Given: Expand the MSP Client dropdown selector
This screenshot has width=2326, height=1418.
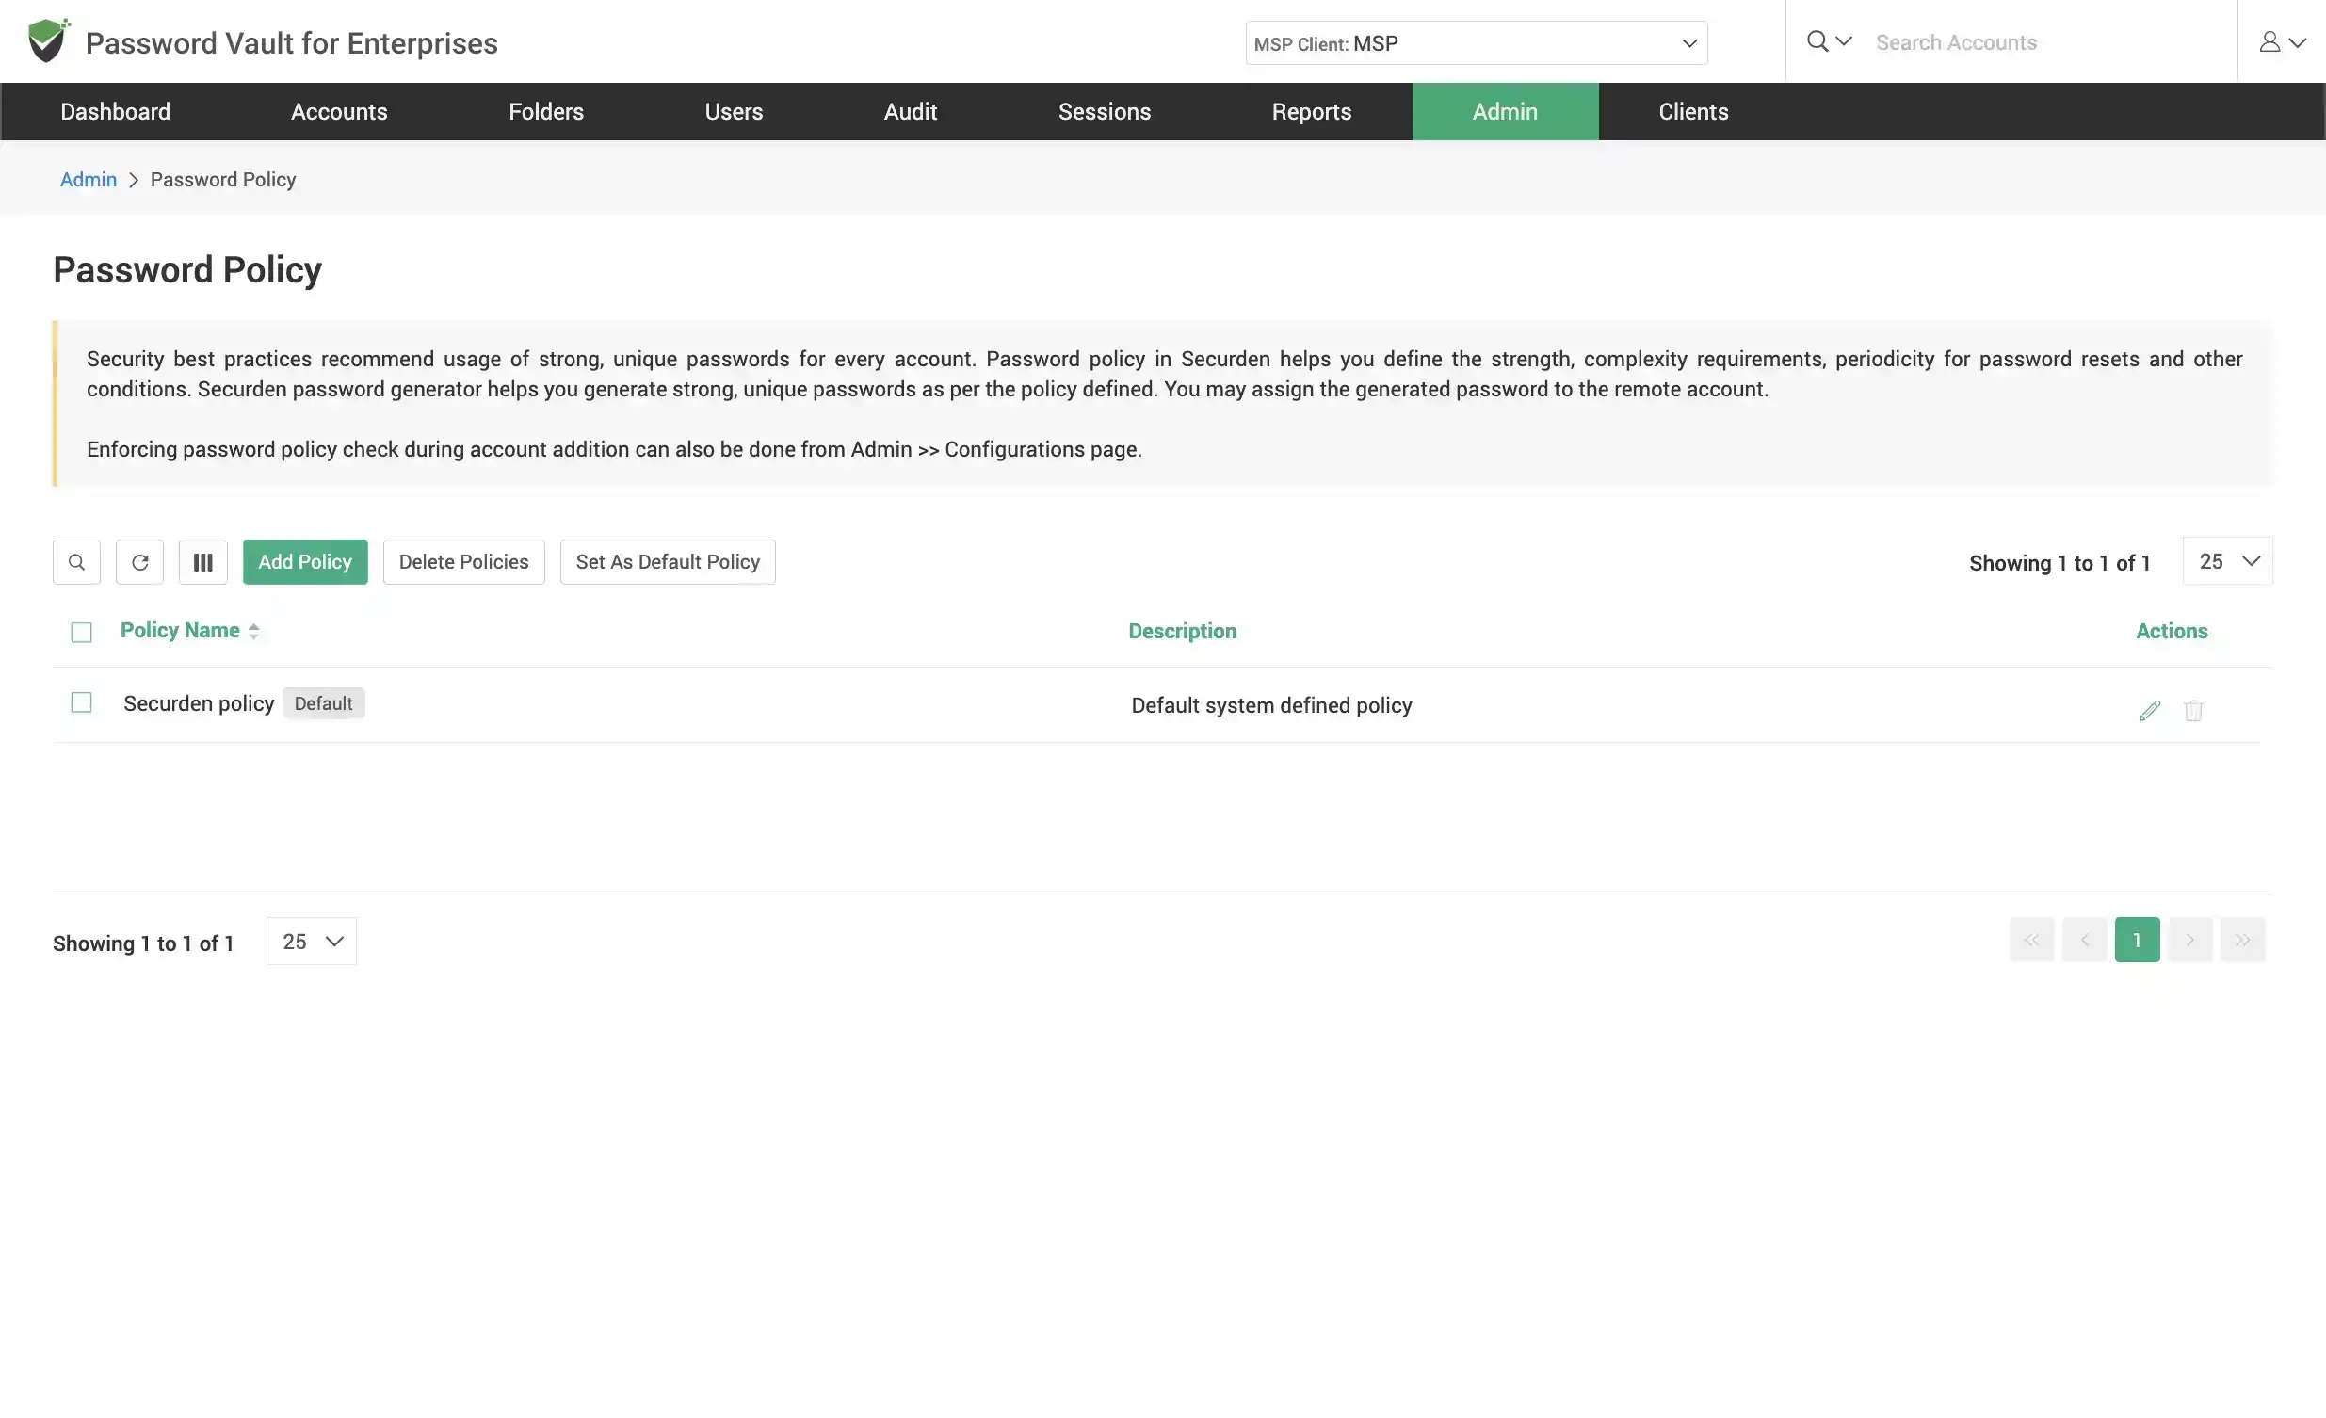Looking at the screenshot, I should coord(1477,41).
